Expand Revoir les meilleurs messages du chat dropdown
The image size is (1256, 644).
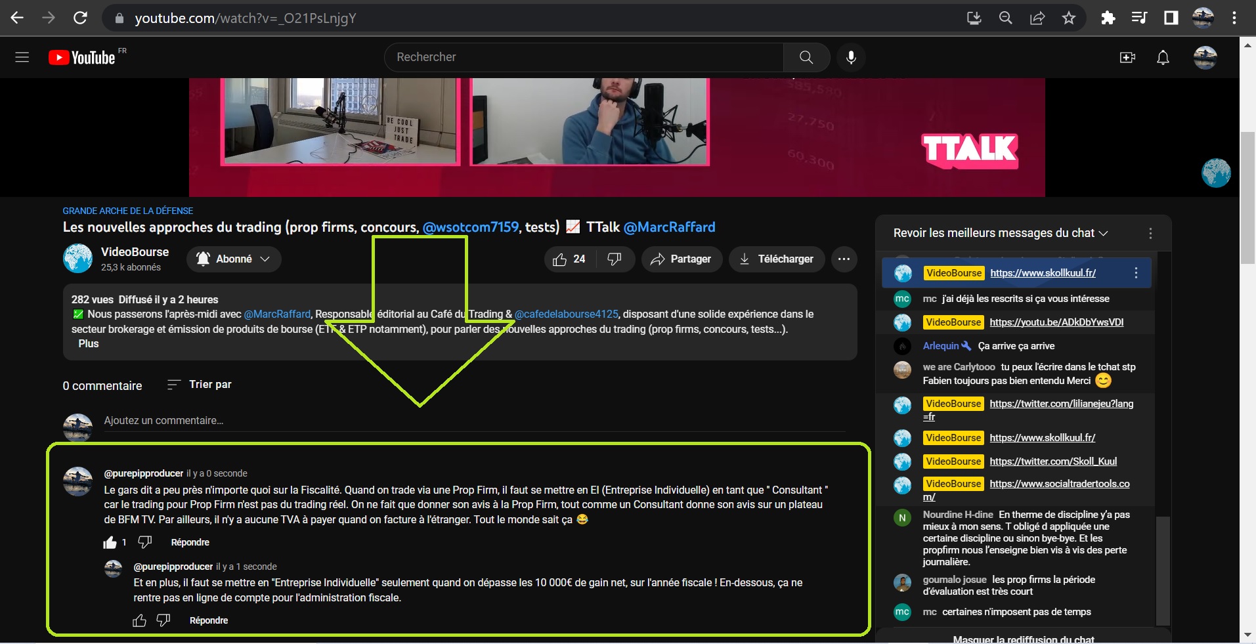[x=1001, y=233]
